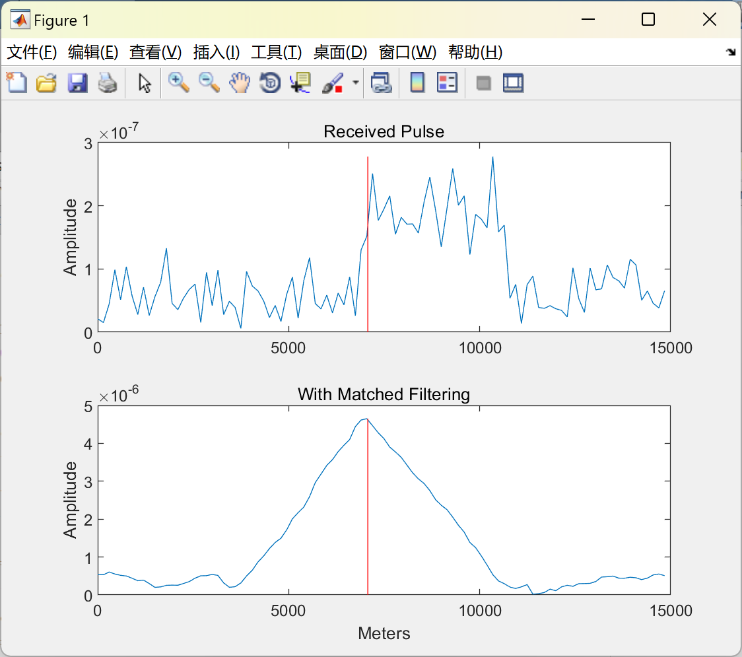Maximize the Figure 1 window

(x=648, y=19)
